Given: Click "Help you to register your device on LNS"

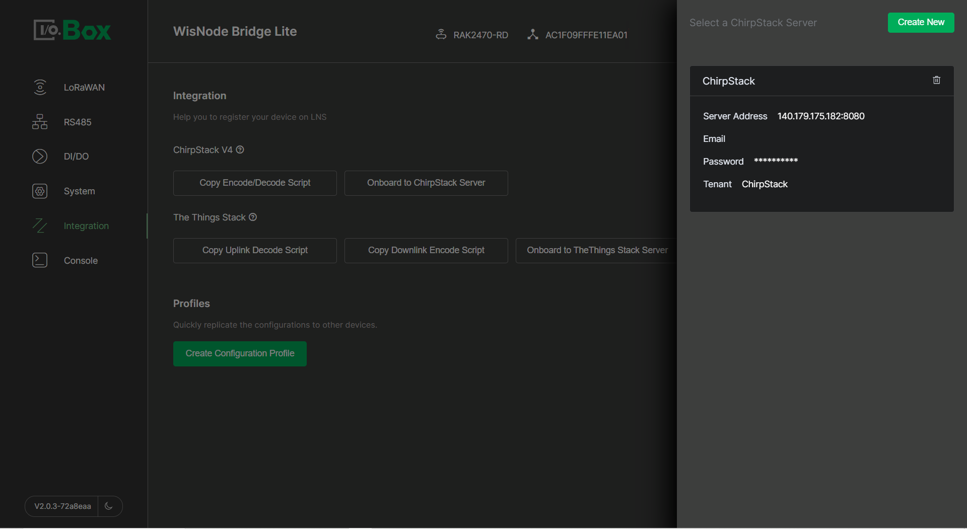Looking at the screenshot, I should [x=250, y=117].
